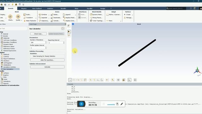Image resolution: width=202 pixels, height=114 pixels.
Task: Select Cell Zone Conditions in the tree
Action: [x=10, y=40]
